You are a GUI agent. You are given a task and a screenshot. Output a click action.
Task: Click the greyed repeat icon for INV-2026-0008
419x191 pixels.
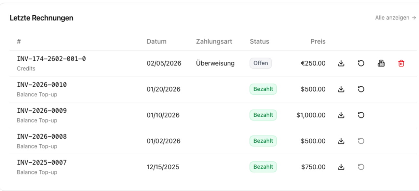tap(361, 141)
